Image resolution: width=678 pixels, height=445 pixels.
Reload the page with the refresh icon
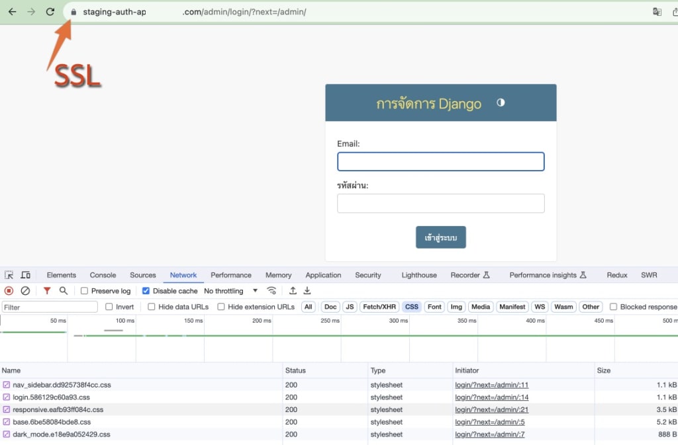(50, 12)
